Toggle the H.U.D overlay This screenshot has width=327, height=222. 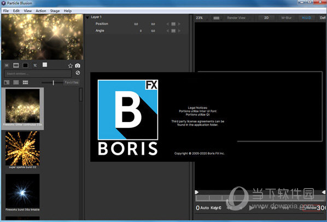(x=306, y=18)
